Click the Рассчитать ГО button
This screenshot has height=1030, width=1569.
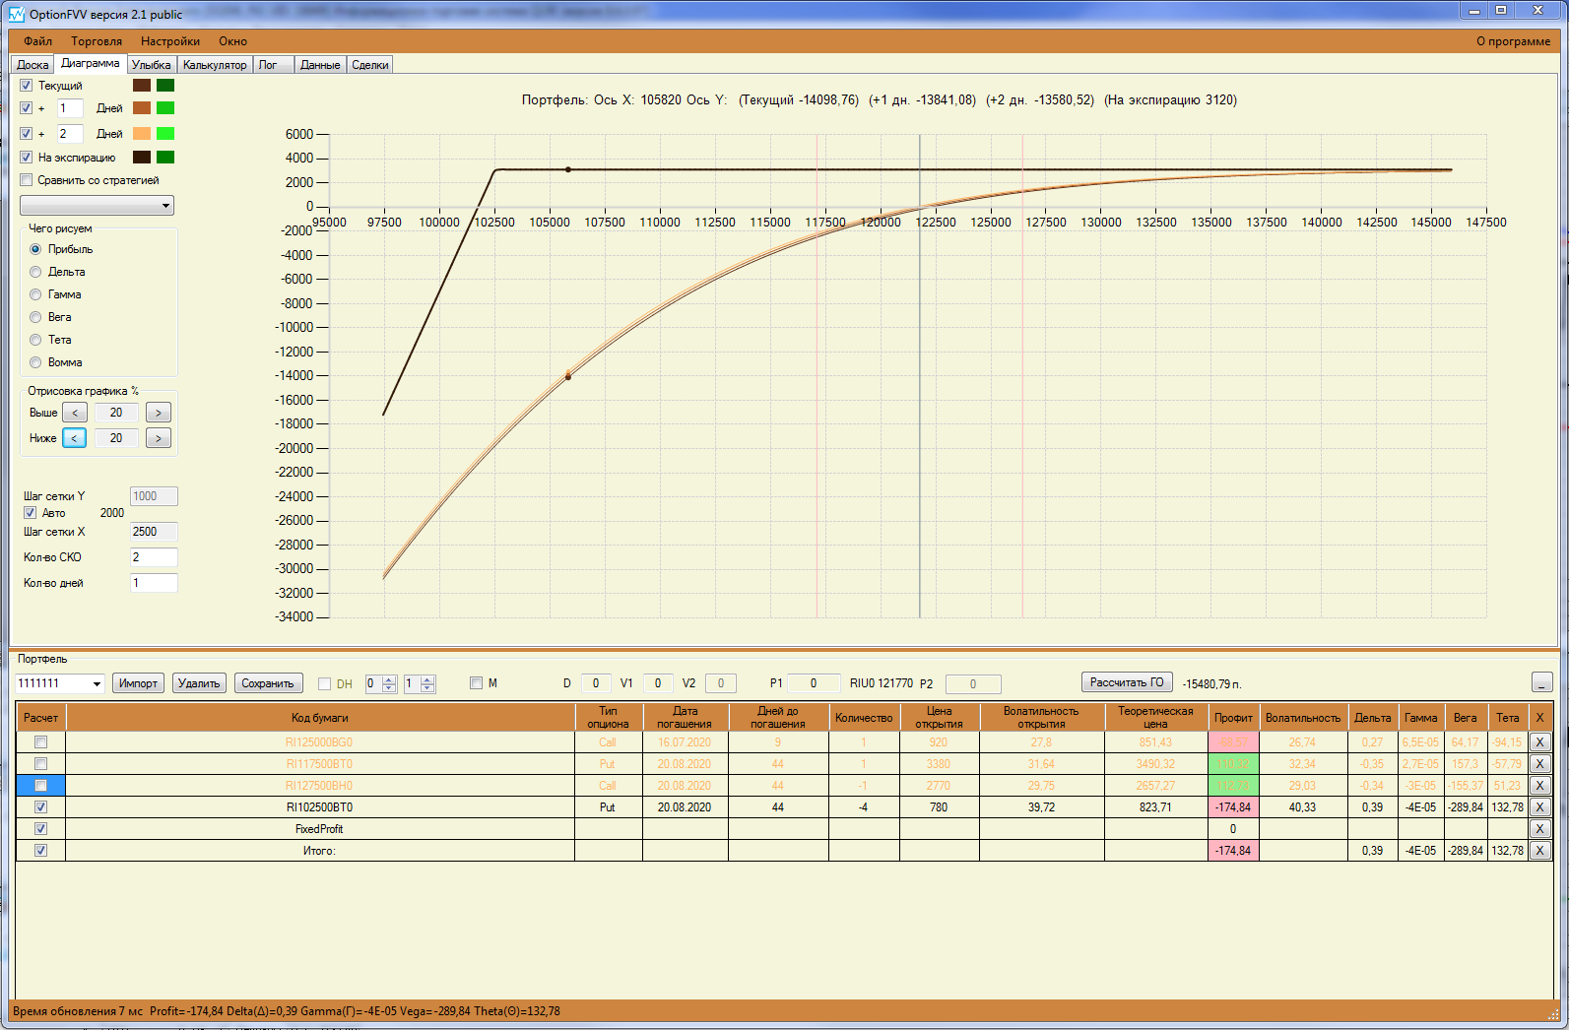tap(1127, 682)
